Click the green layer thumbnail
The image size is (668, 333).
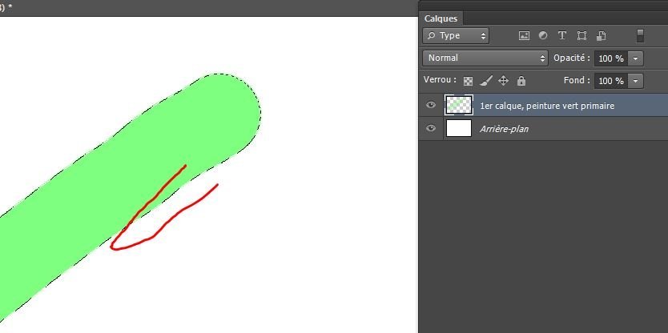click(x=458, y=106)
